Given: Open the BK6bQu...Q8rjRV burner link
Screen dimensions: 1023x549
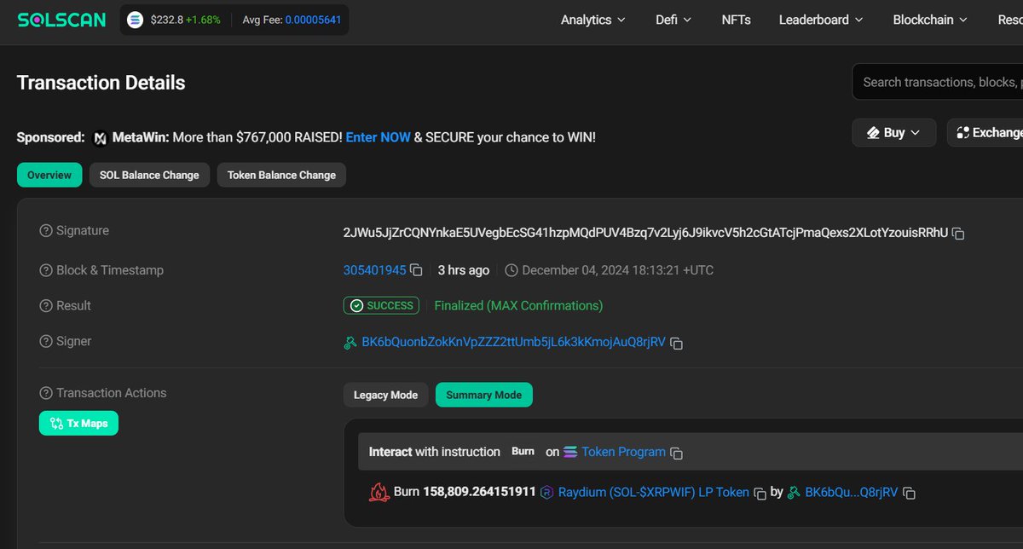Looking at the screenshot, I should (851, 492).
